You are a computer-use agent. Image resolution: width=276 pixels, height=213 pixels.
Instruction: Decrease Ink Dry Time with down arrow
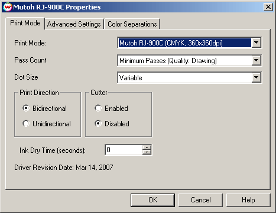coord(147,152)
